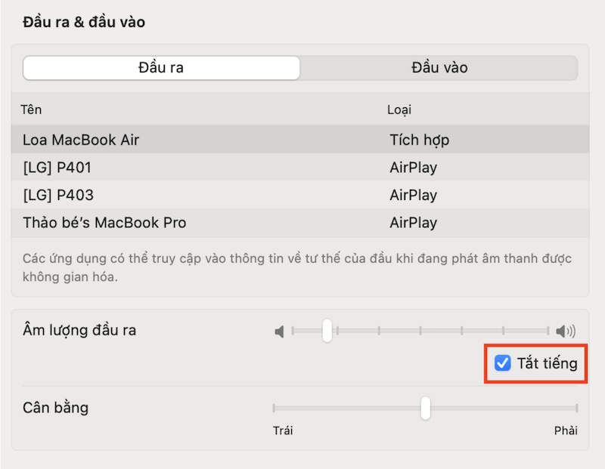Click the low volume speaker icon
Image resolution: width=605 pixels, height=469 pixels.
click(279, 332)
